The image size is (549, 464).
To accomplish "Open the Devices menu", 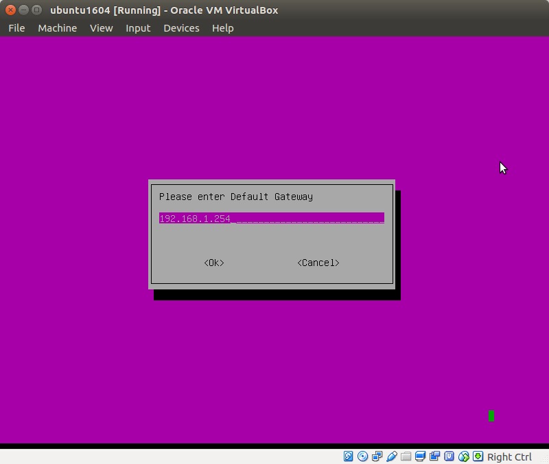I will (x=181, y=28).
